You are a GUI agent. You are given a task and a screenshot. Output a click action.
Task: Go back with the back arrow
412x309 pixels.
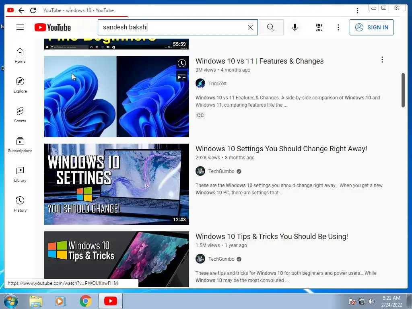(x=21, y=10)
